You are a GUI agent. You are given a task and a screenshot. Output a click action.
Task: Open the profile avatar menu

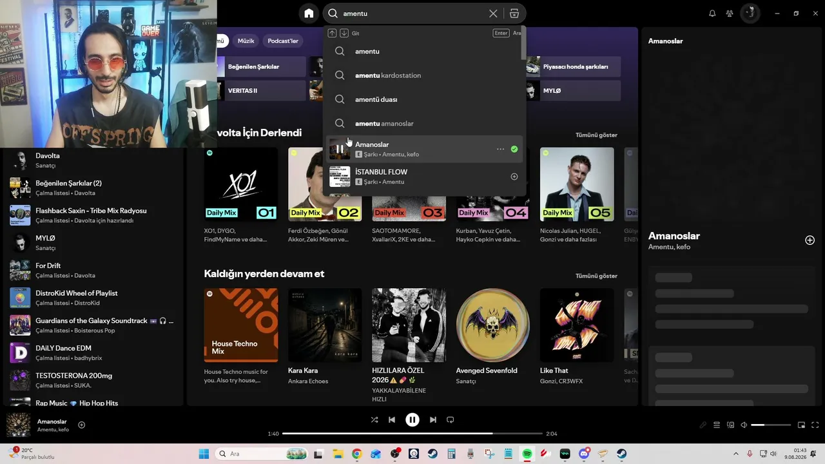(750, 14)
